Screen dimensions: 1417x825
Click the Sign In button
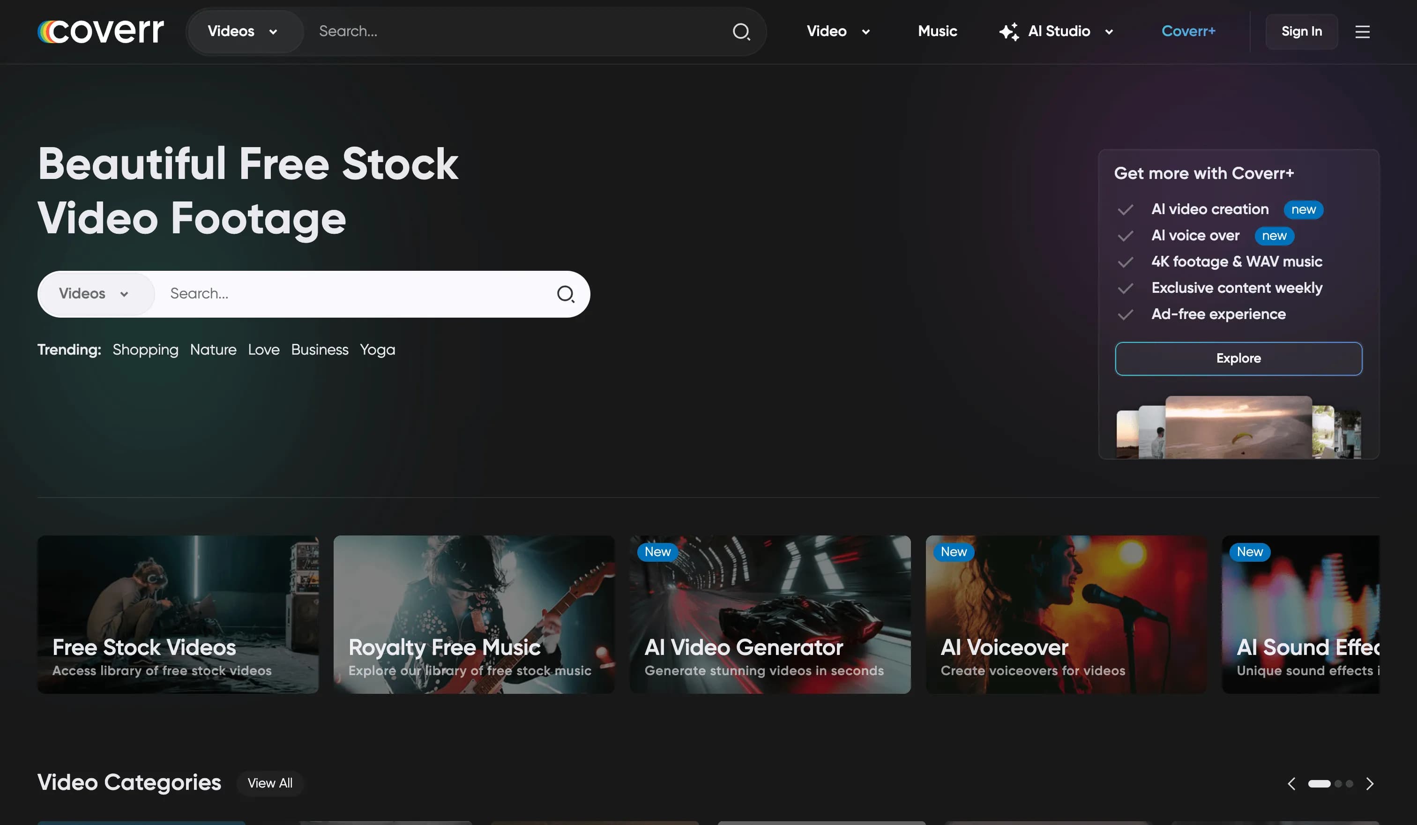(x=1301, y=31)
